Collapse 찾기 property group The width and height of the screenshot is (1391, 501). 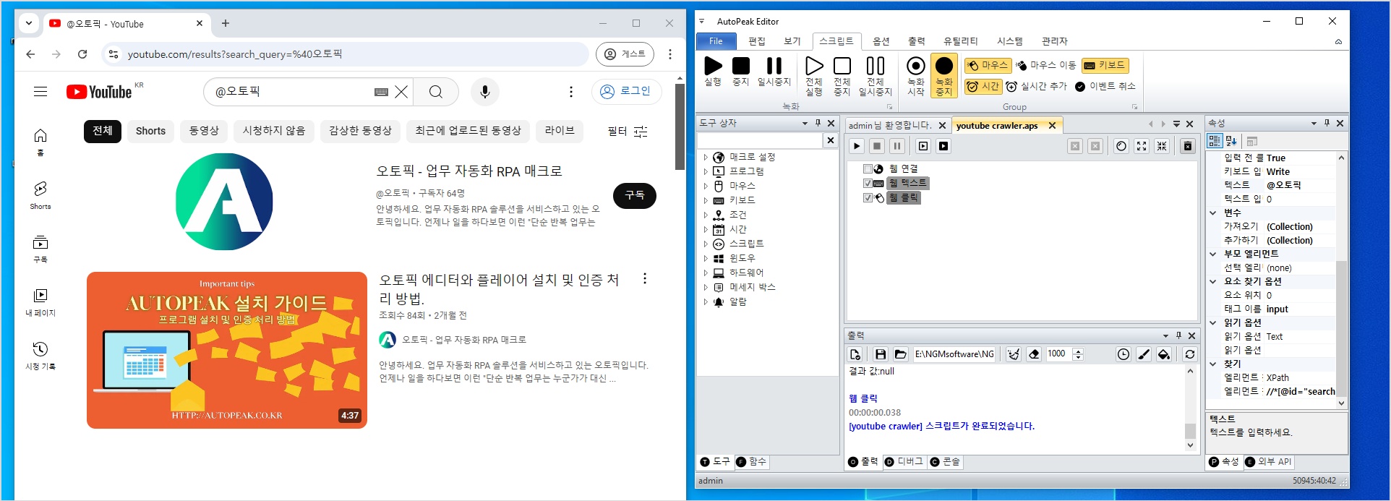tap(1213, 364)
